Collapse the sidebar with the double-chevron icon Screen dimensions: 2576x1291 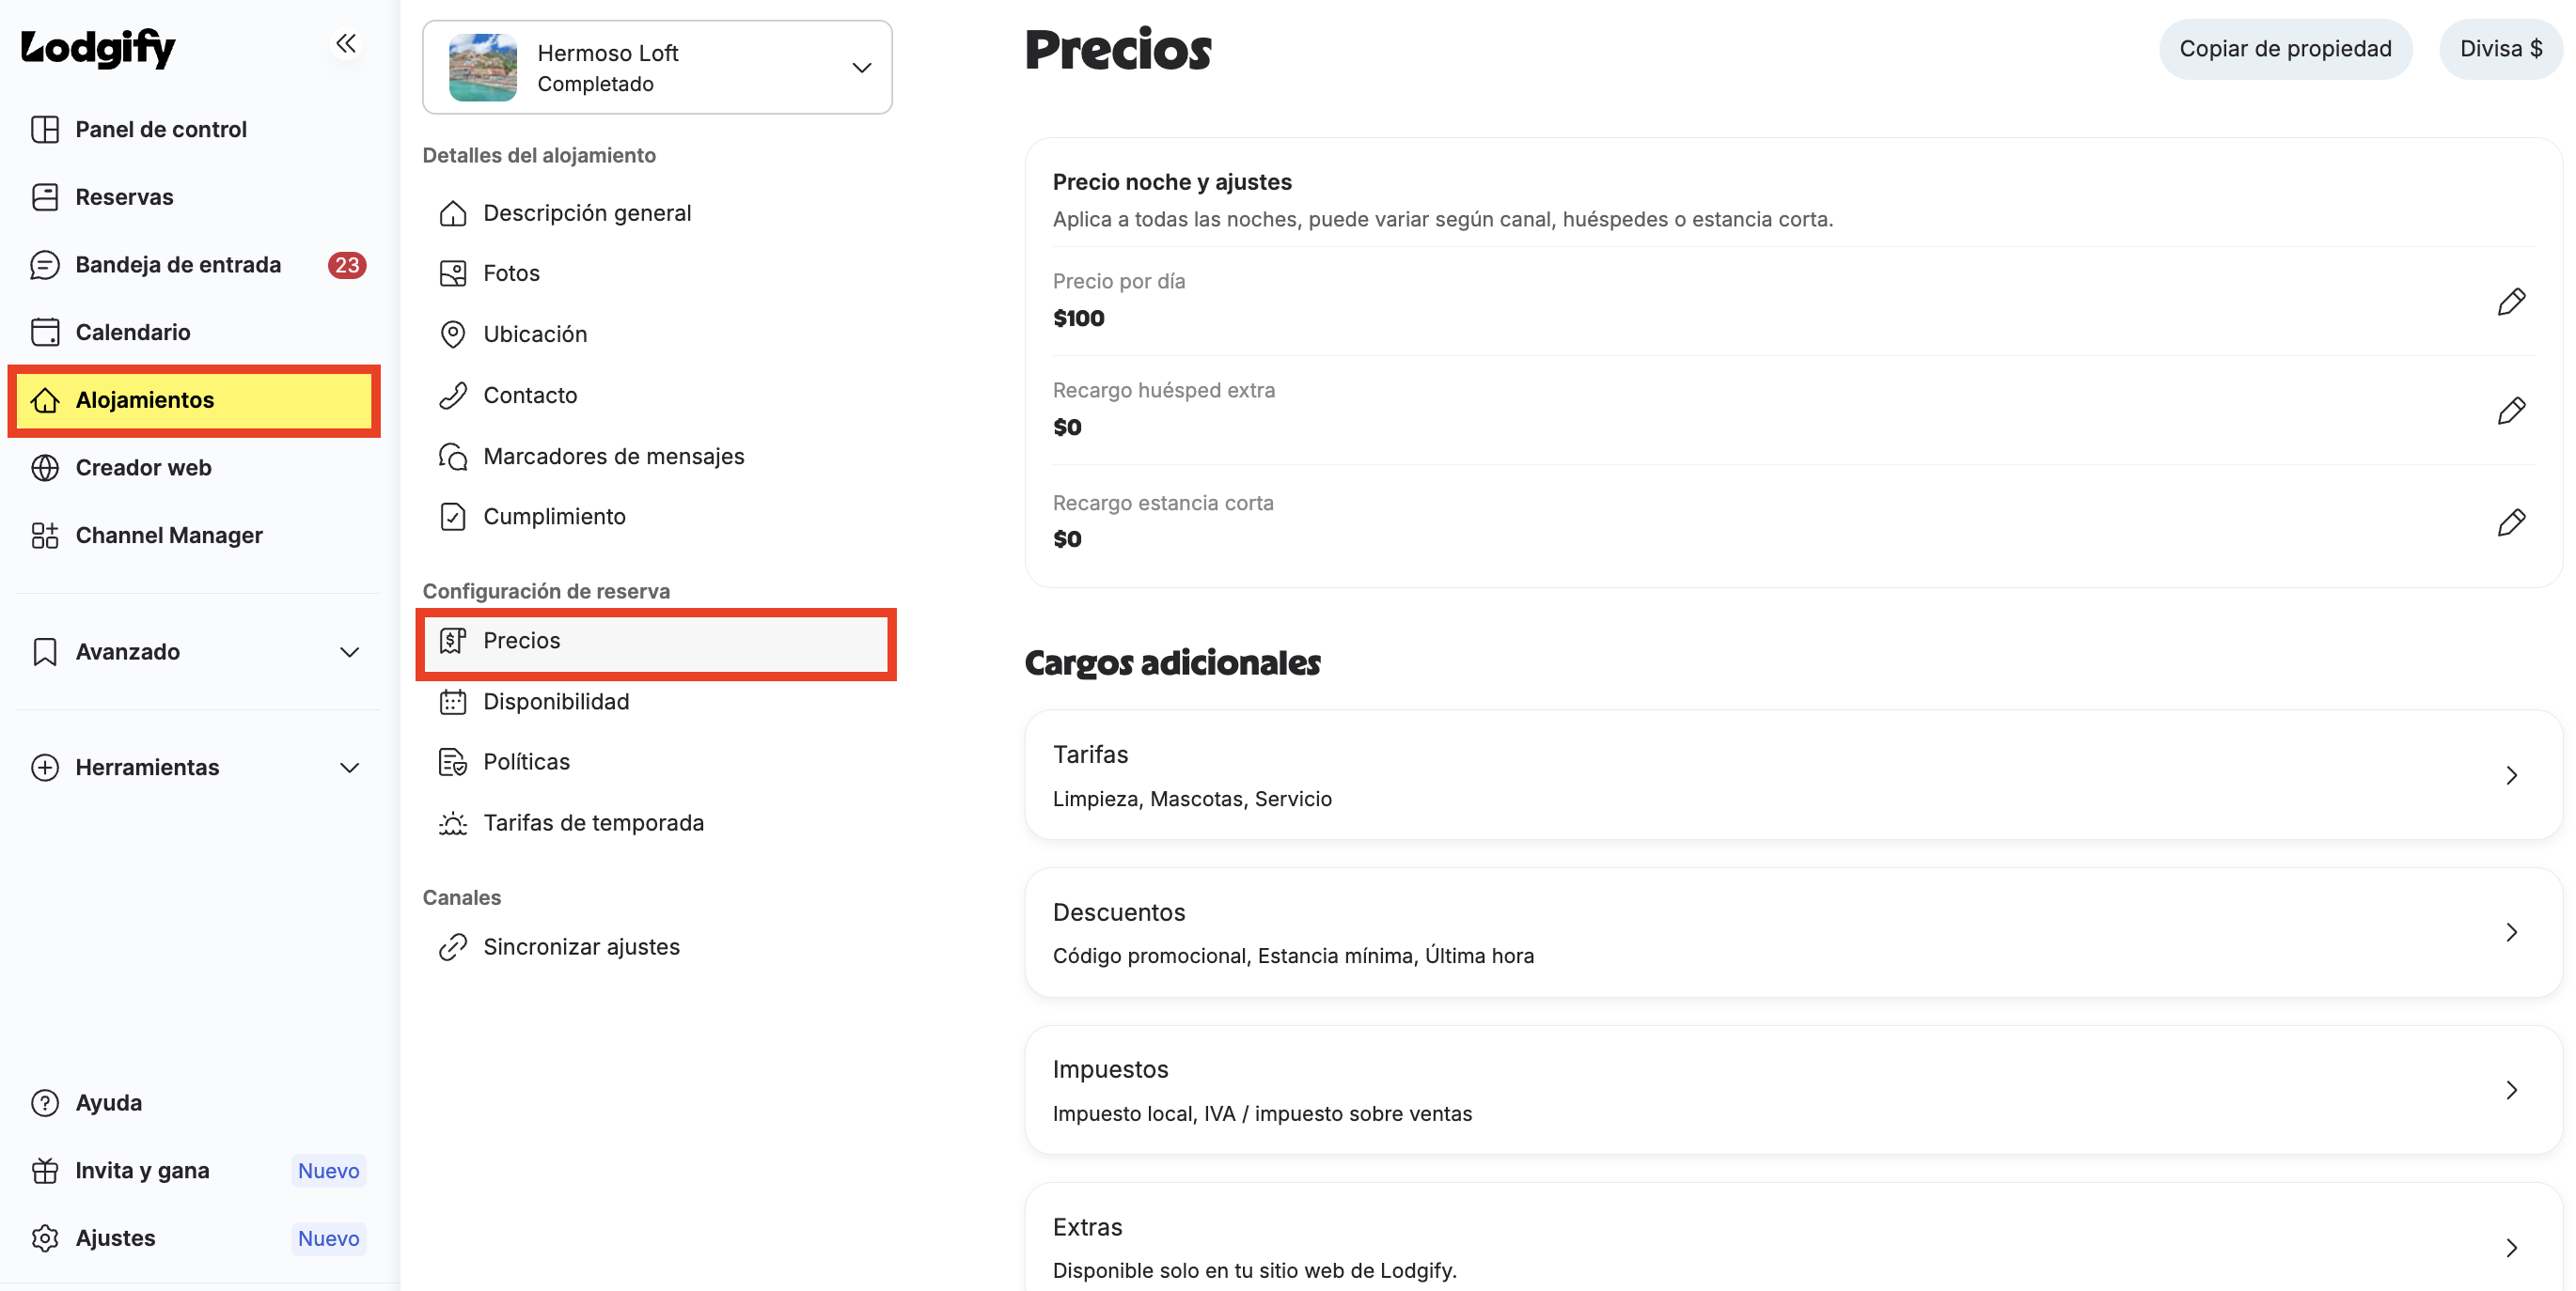click(x=346, y=44)
